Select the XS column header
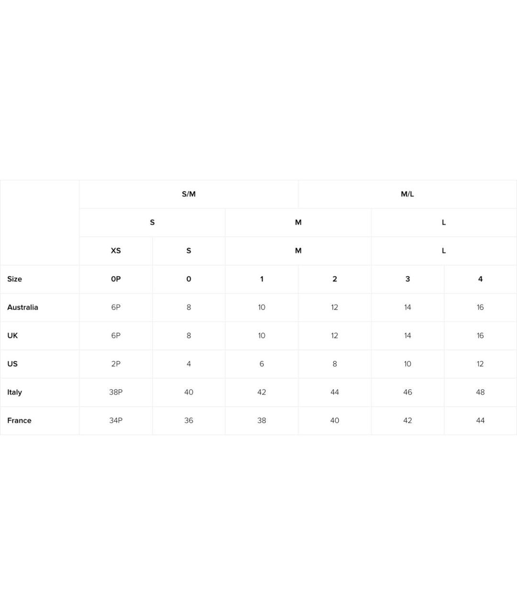Viewport: 517px width, 613px height. (116, 250)
